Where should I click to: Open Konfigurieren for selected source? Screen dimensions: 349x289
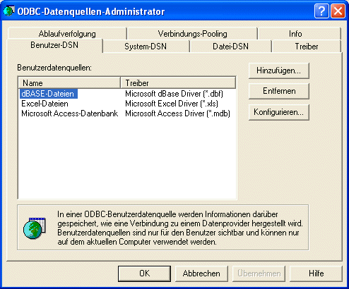click(279, 112)
